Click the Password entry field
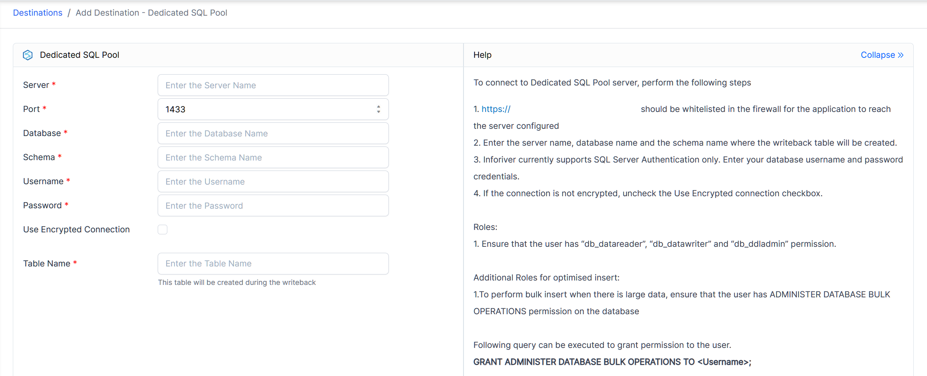 point(273,205)
